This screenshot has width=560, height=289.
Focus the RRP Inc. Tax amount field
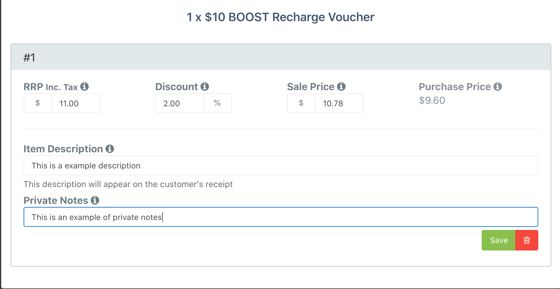tap(76, 103)
